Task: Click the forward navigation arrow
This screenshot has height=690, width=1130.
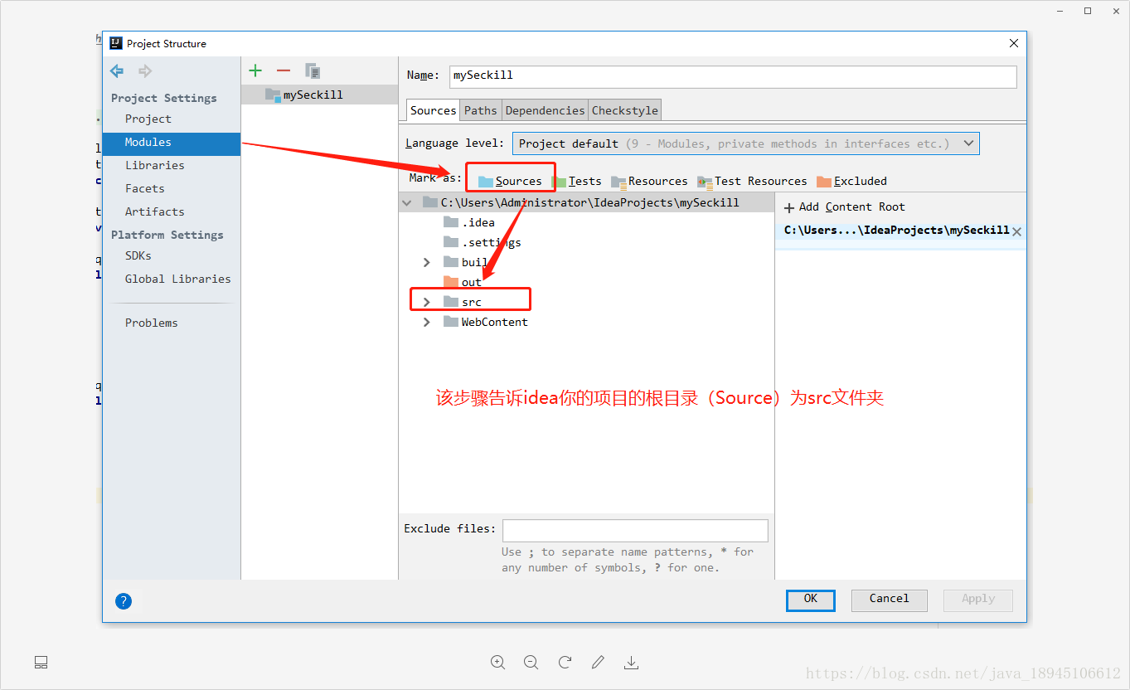Action: point(145,71)
